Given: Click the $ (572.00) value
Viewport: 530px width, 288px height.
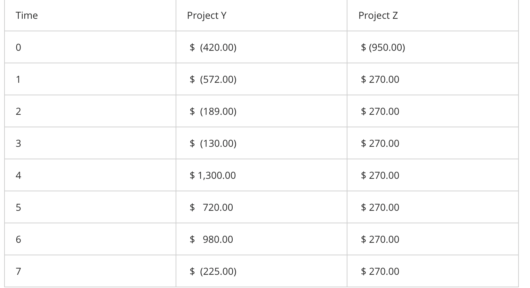Looking at the screenshot, I should click(x=213, y=79).
